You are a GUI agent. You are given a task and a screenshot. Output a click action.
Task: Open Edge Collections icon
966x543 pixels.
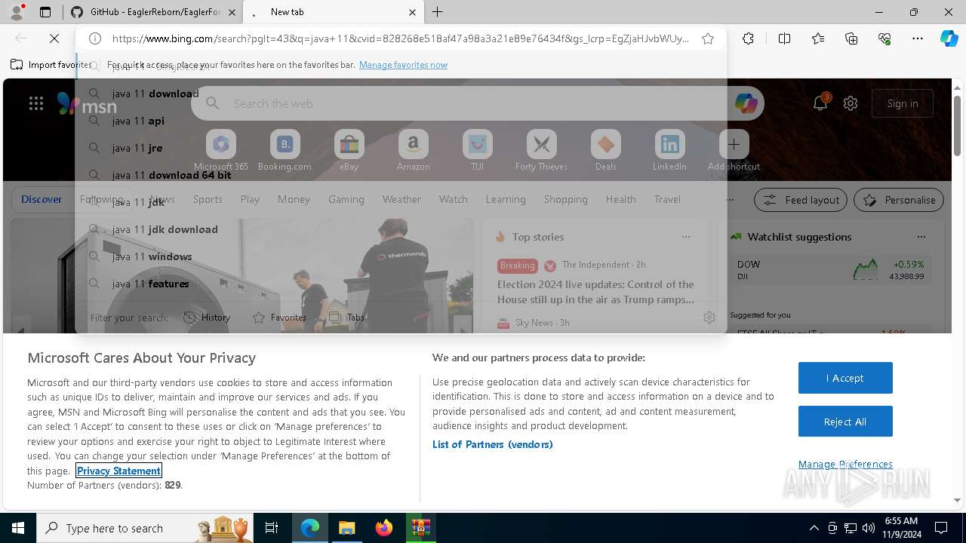click(x=851, y=38)
